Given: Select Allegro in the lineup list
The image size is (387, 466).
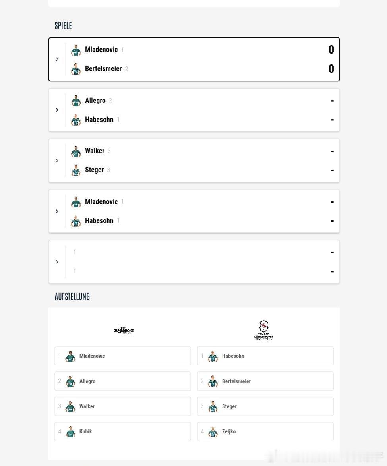Looking at the screenshot, I should (x=123, y=381).
